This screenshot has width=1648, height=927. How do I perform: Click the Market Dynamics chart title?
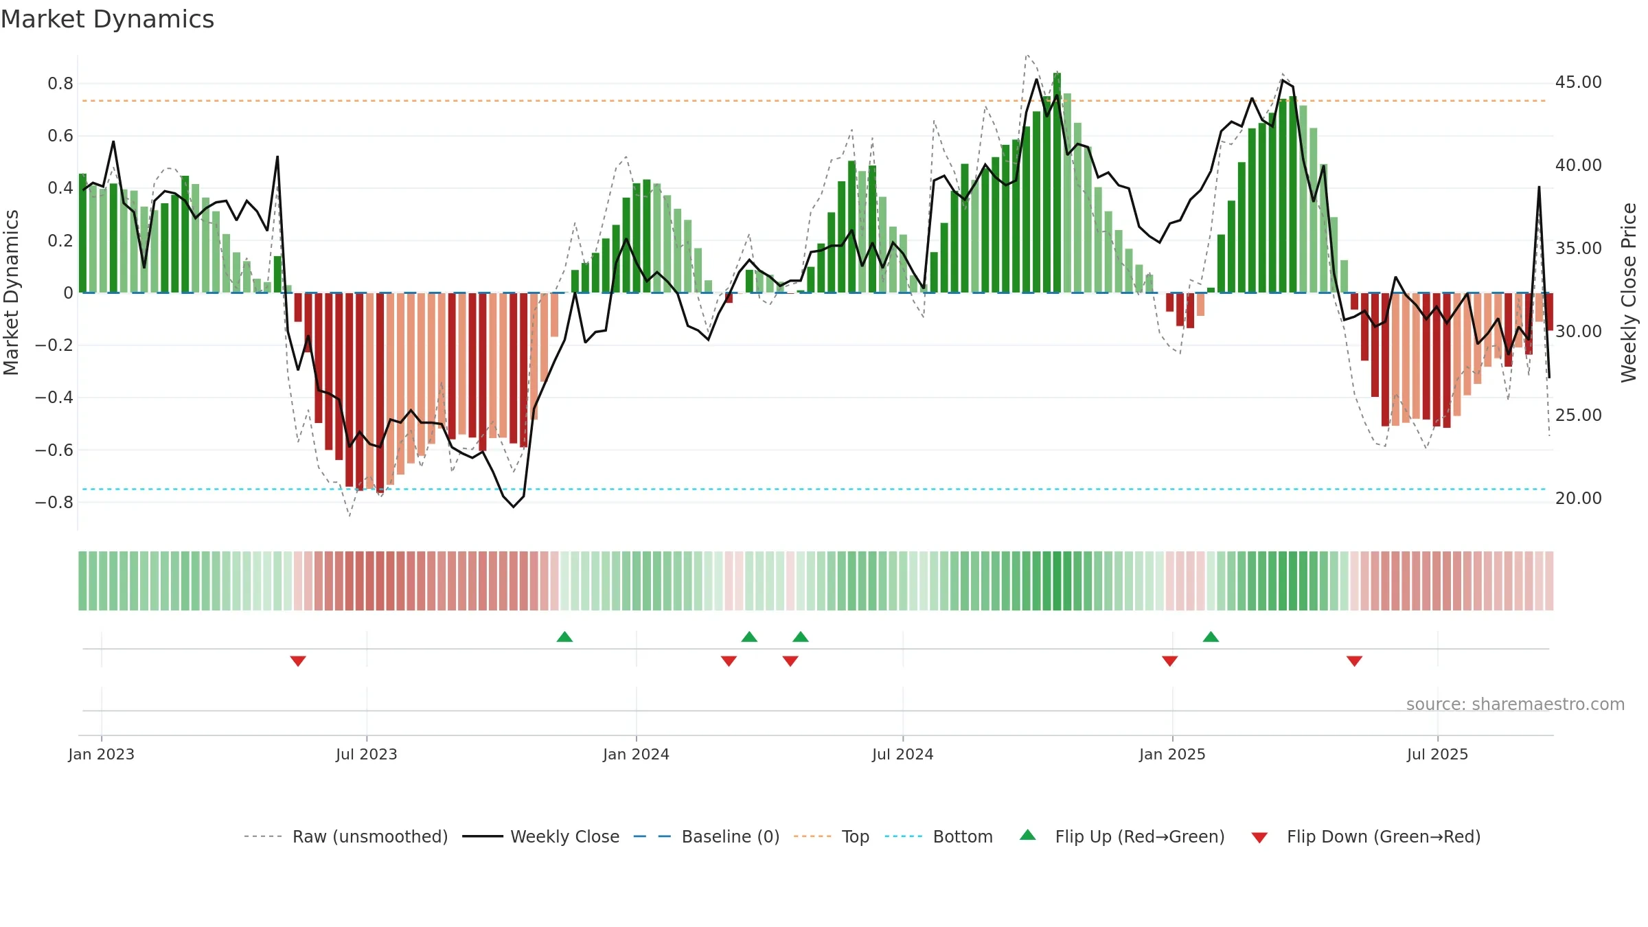[x=108, y=19]
